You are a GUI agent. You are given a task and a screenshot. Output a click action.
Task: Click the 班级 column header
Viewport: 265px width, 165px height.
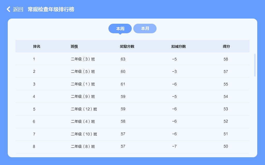74,46
